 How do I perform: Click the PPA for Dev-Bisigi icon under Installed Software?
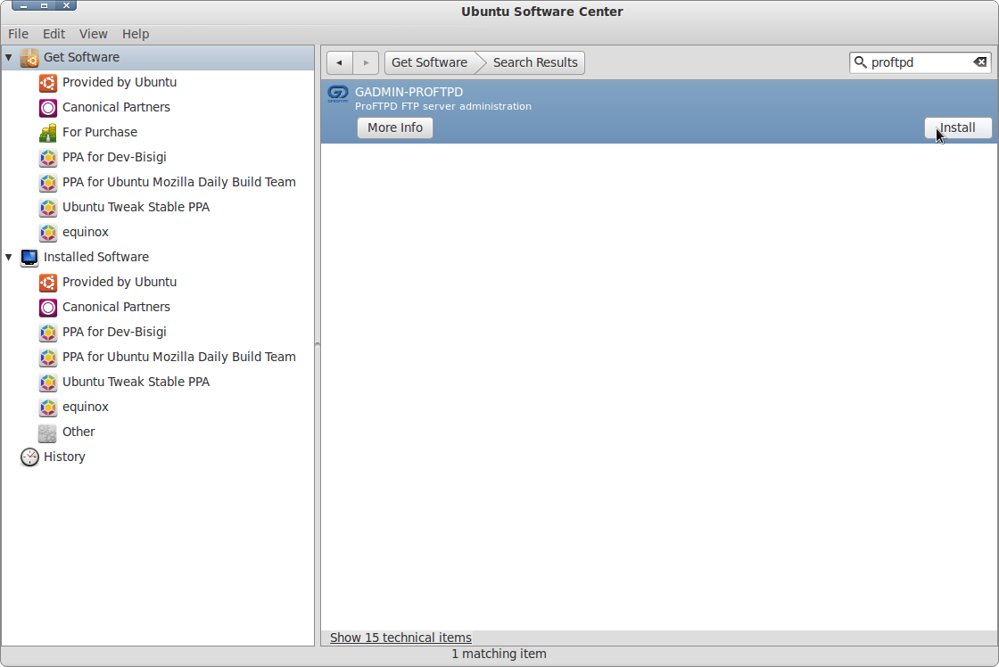[48, 333]
